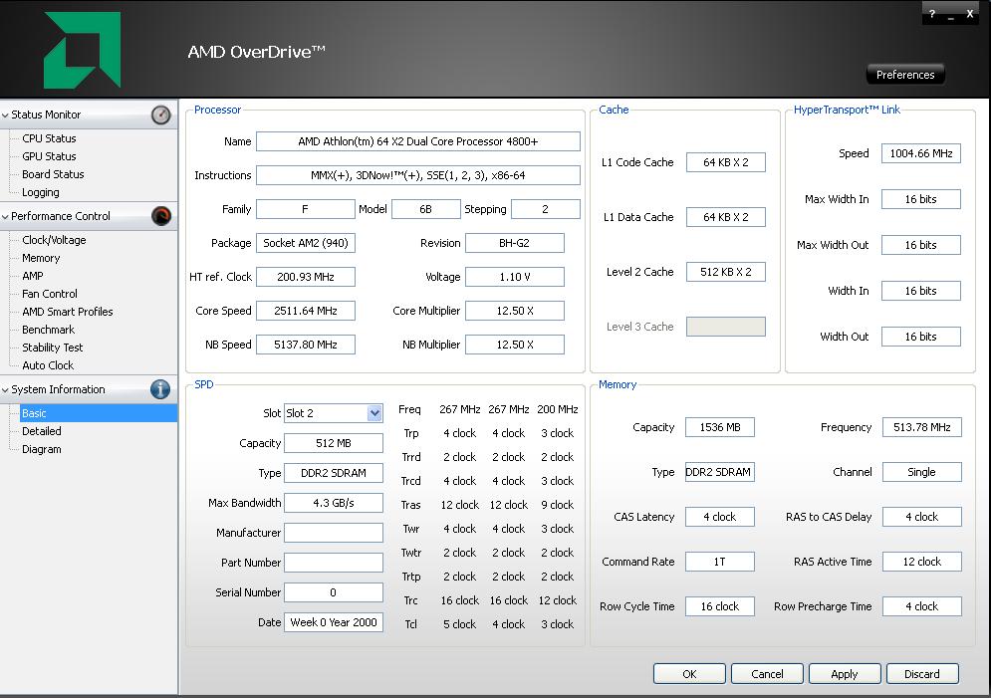Click the Row Precharge Time field

pyautogui.click(x=922, y=606)
